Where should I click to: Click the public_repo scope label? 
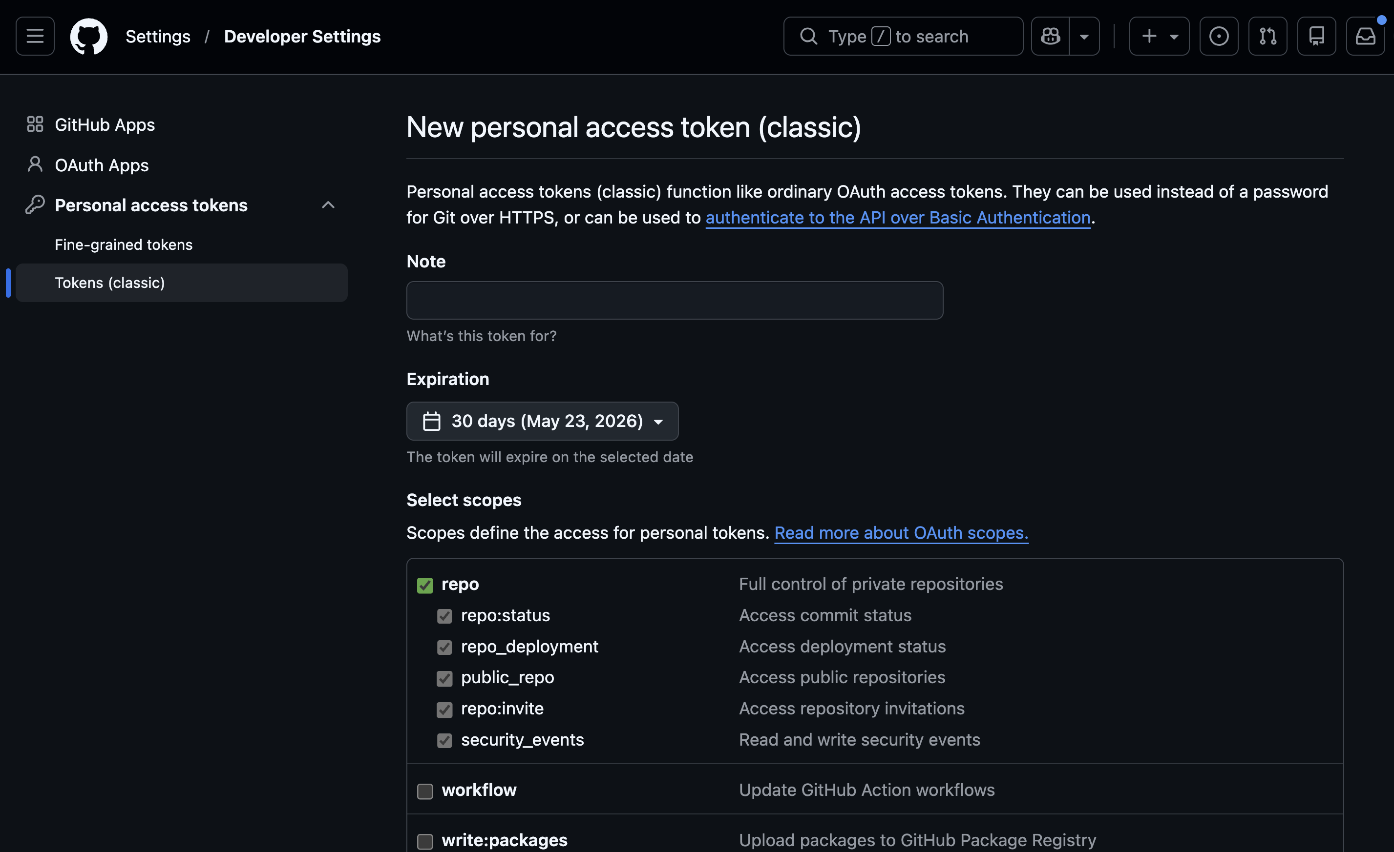tap(507, 677)
